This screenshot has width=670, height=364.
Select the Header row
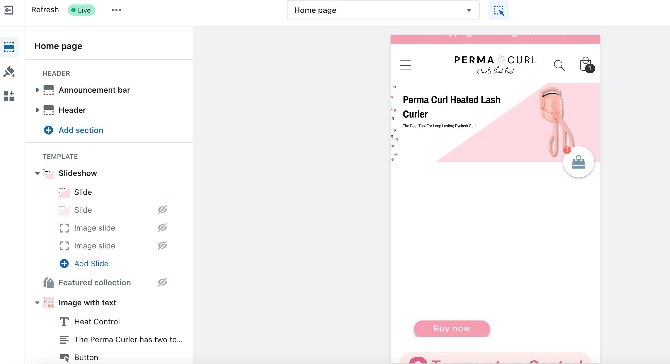[x=109, y=110]
